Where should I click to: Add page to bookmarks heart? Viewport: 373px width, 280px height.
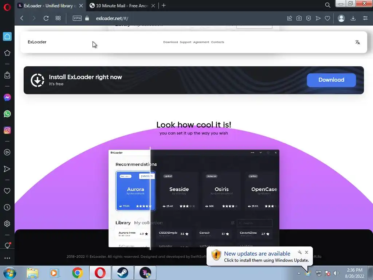[x=327, y=18]
